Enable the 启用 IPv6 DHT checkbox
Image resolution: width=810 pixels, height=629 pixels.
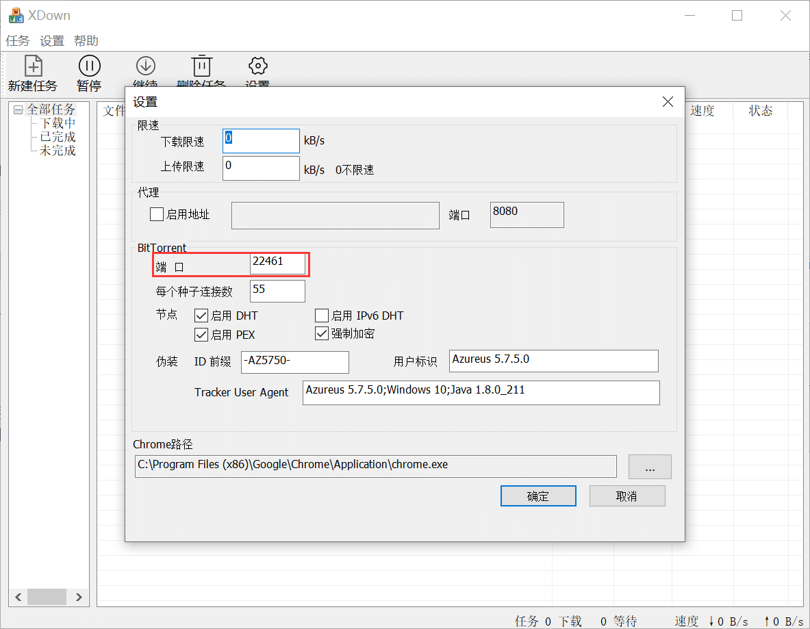(321, 316)
